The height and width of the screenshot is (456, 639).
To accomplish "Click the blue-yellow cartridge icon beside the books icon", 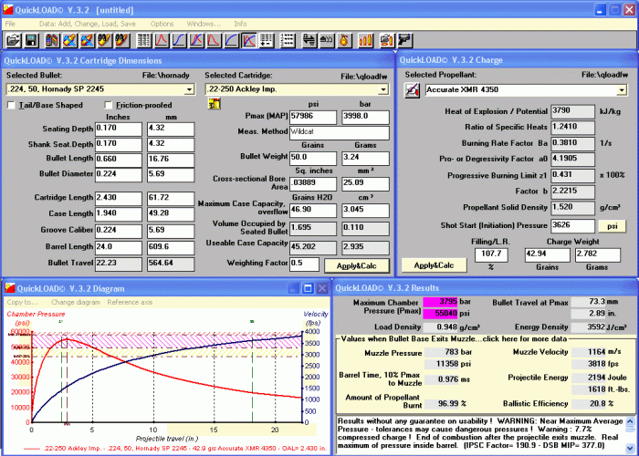I will pos(69,40).
